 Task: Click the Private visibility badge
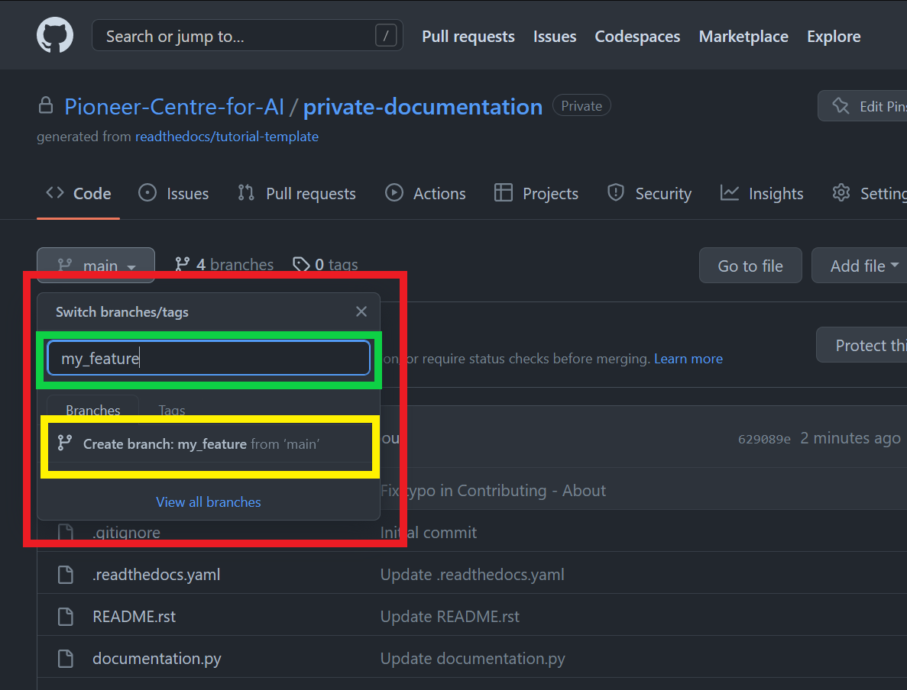581,106
